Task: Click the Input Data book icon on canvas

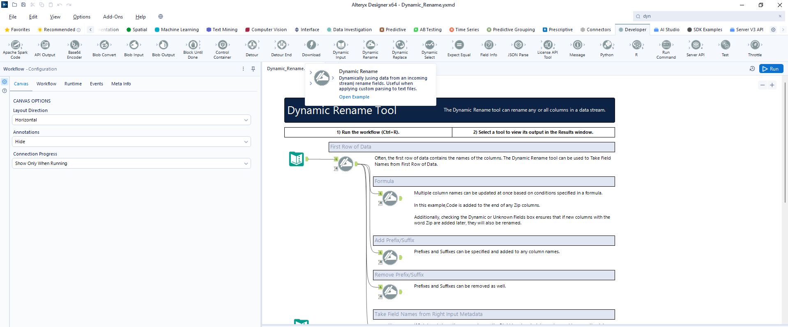Action: click(297, 159)
